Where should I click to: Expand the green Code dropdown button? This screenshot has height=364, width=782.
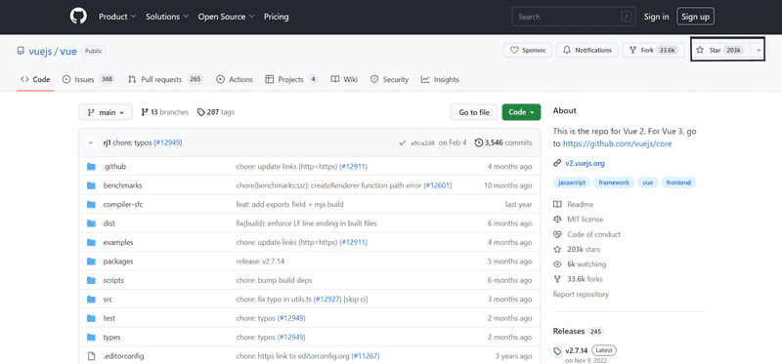pyautogui.click(x=521, y=112)
